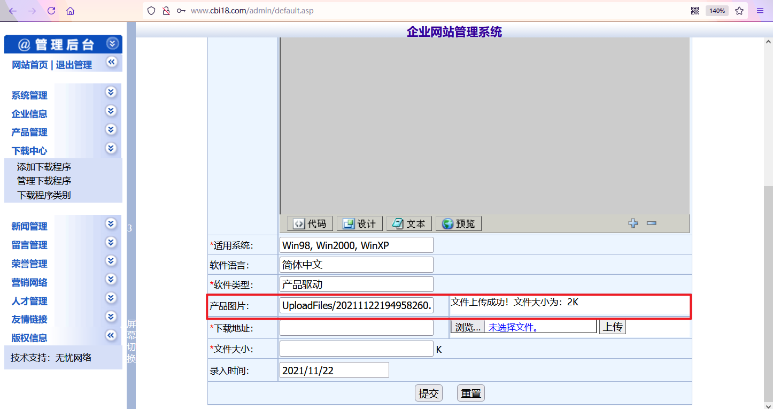Click the 屏幕切换 screen toggle bar

coord(131,341)
